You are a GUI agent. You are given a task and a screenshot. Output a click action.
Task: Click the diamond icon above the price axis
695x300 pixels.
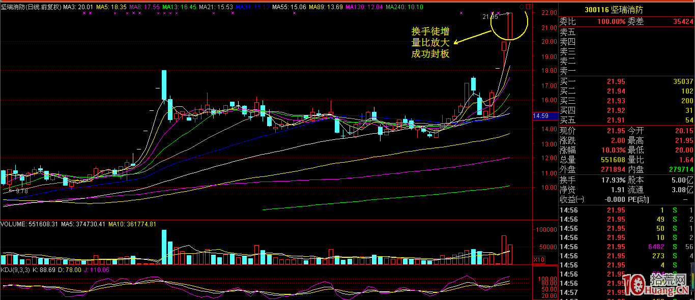point(522,7)
